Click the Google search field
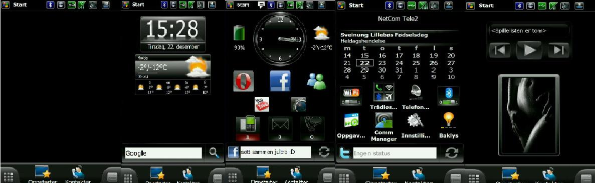This screenshot has width=595, height=183. point(163,153)
